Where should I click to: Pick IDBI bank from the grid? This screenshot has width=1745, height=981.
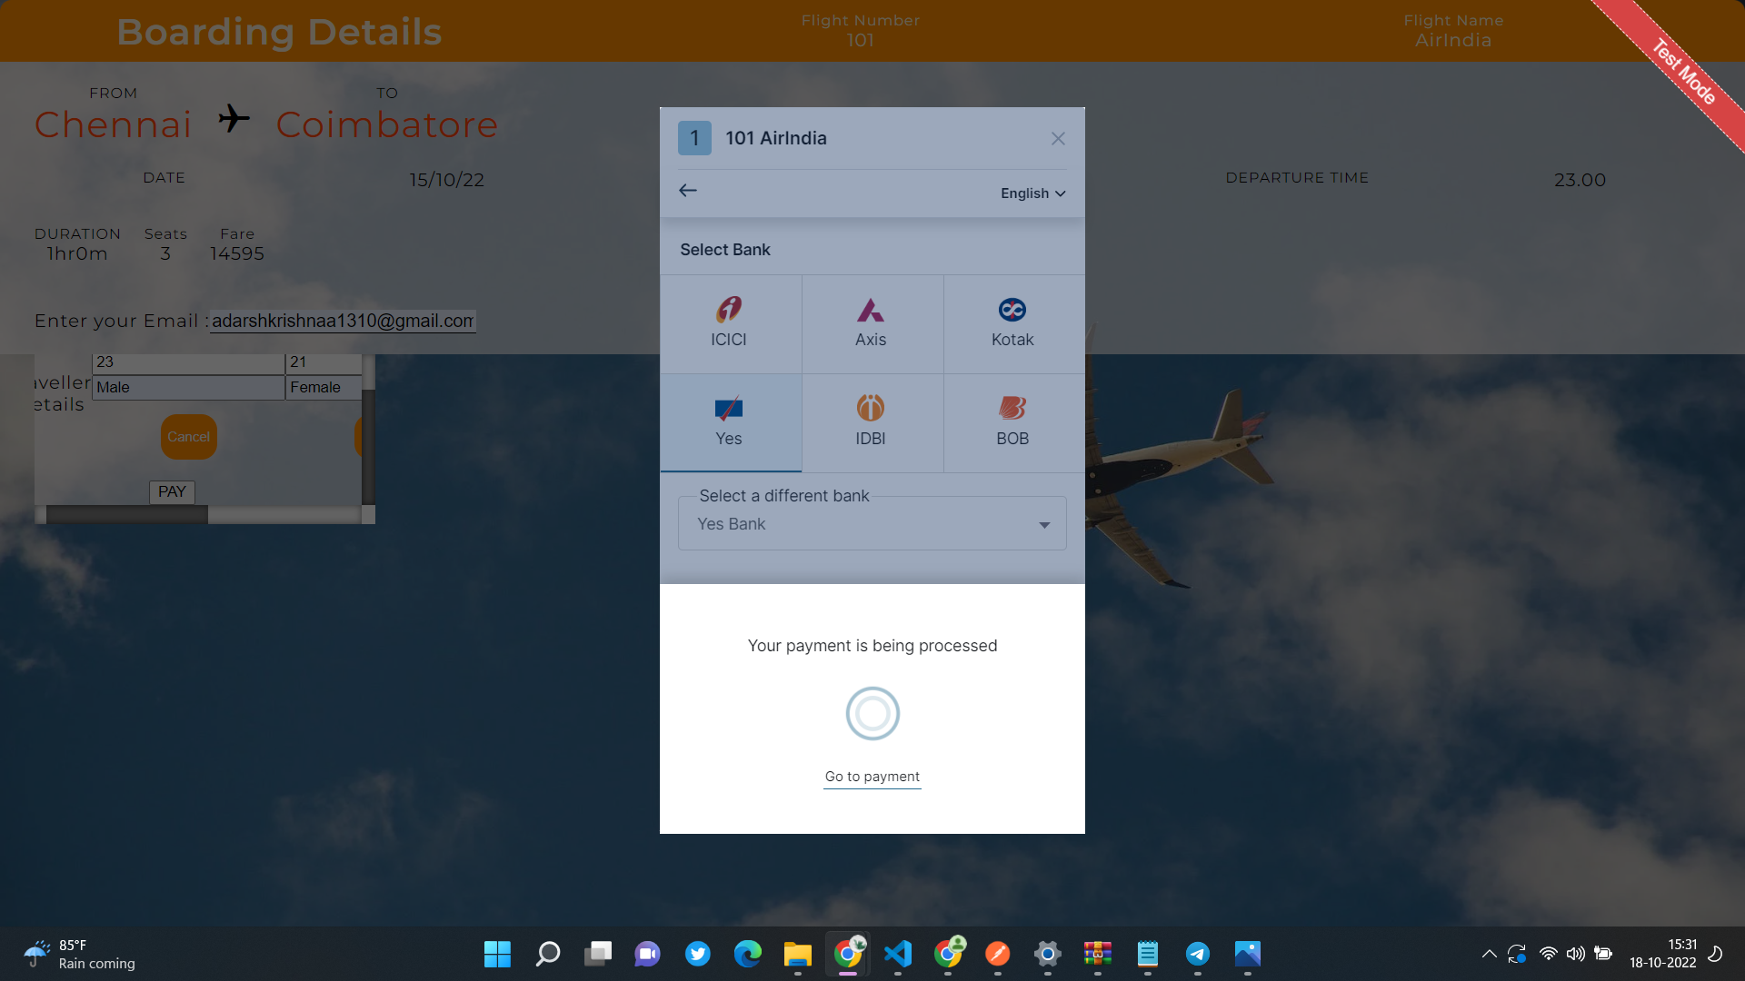pos(871,422)
